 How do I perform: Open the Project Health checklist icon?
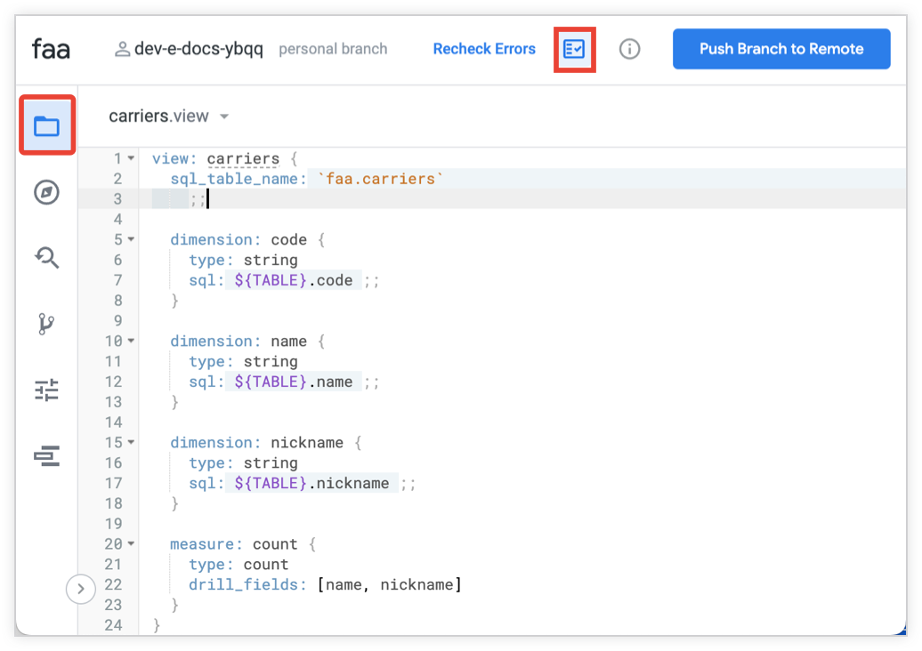(x=574, y=49)
